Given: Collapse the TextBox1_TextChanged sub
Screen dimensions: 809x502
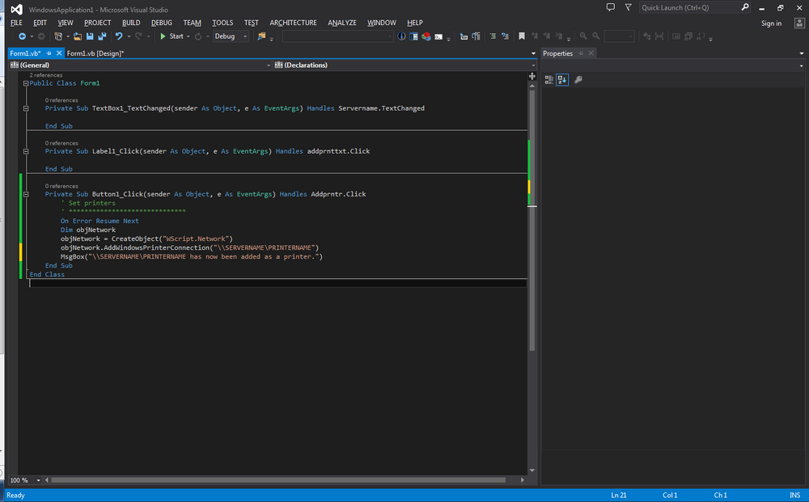Looking at the screenshot, I should tap(26, 109).
